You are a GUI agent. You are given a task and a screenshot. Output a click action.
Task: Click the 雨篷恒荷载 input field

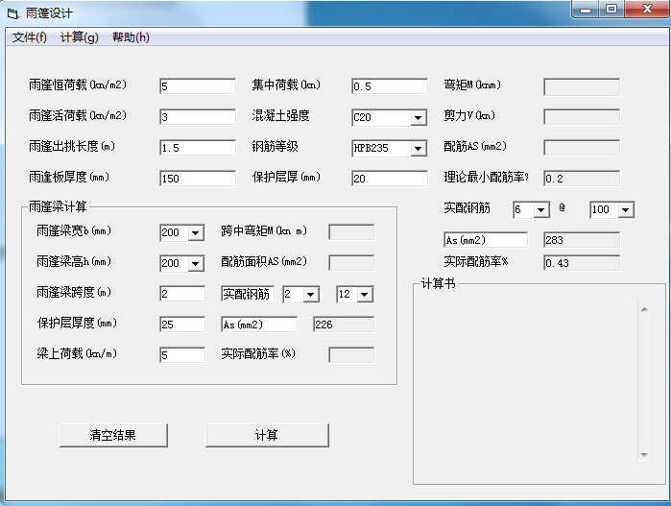198,86
